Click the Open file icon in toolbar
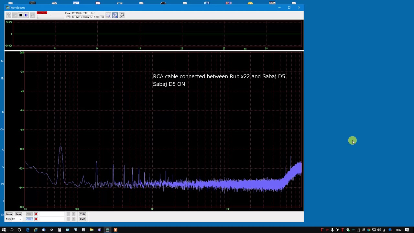This screenshot has height=233, width=414. click(8, 15)
